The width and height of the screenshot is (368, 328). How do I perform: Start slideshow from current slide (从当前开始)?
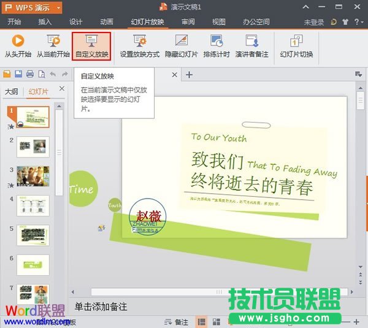point(53,47)
